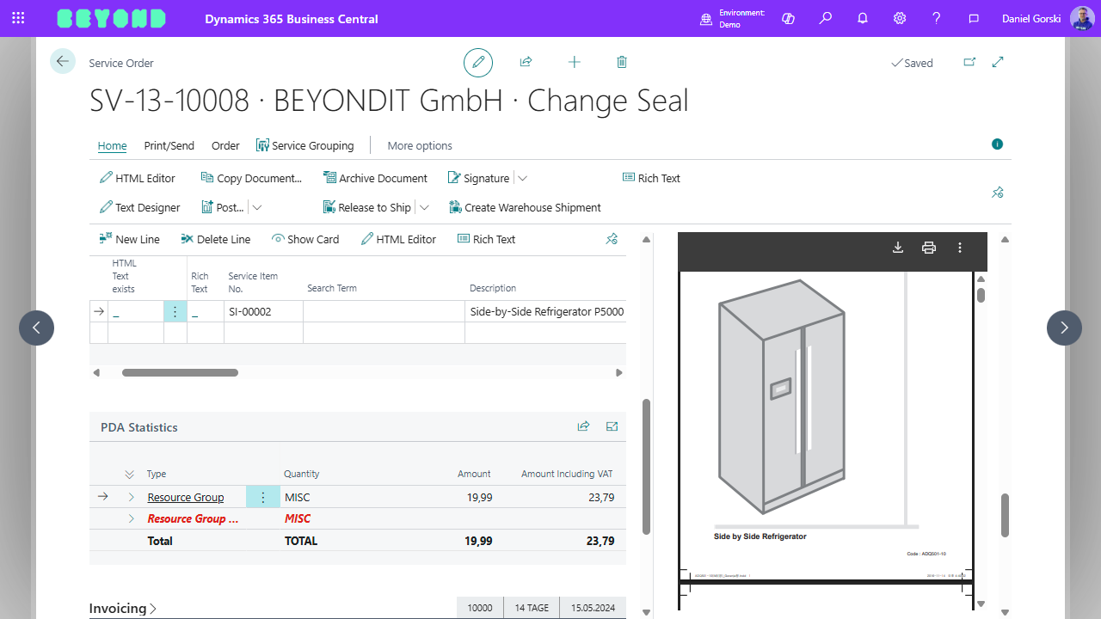This screenshot has width=1101, height=619.
Task: Print the refrigerator document preview
Action: [929, 248]
